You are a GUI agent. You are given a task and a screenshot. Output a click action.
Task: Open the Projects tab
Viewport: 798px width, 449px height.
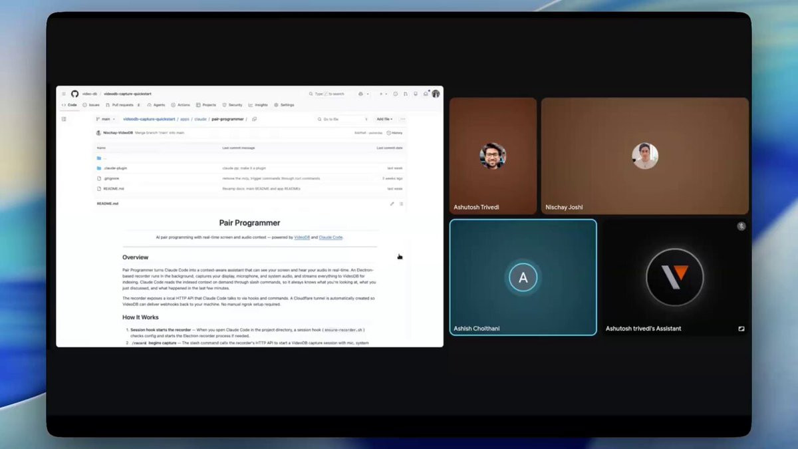(206, 104)
